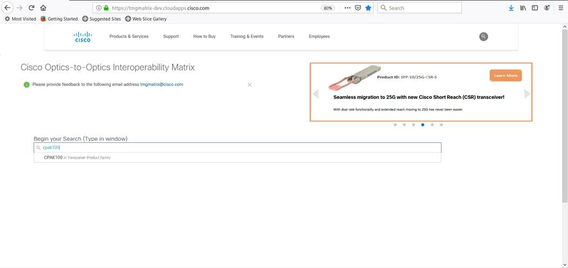Viewport: 568px width, 268px height.
Task: Open Web Slice Gallery bookmark
Action: [146, 19]
